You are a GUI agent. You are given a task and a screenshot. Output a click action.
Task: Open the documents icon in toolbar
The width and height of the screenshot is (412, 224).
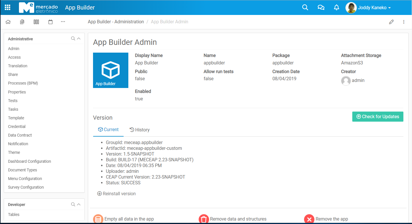(22, 22)
